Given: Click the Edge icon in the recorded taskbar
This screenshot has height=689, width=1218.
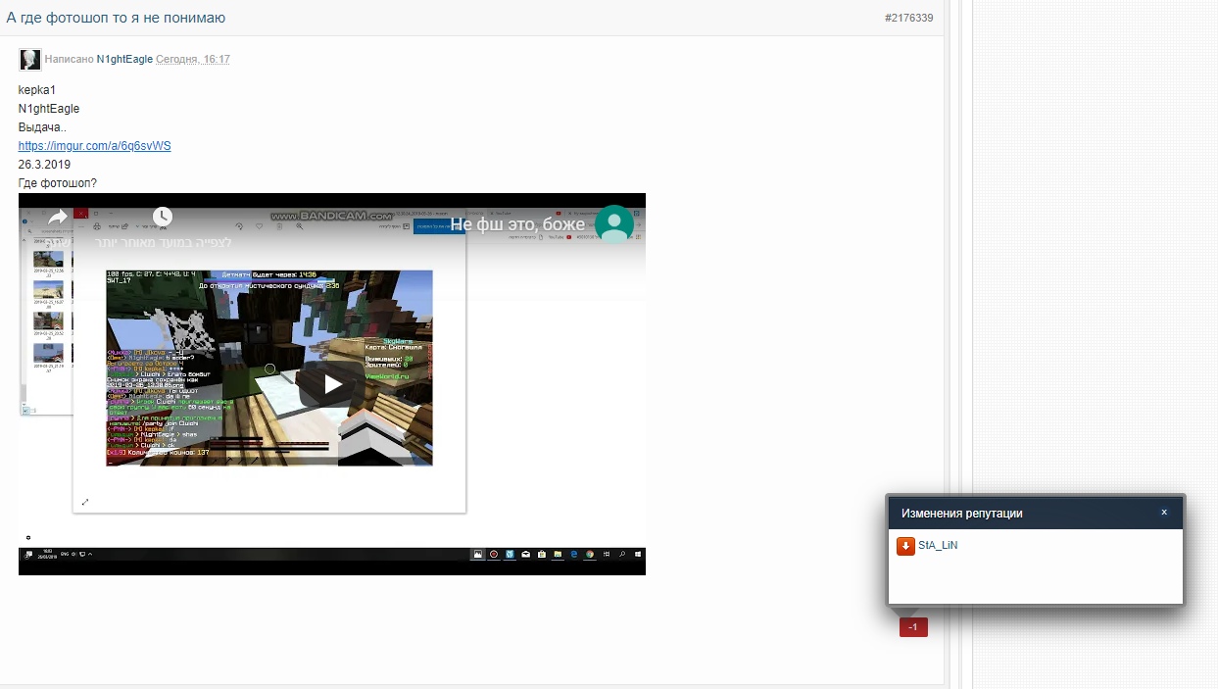Looking at the screenshot, I should (573, 554).
